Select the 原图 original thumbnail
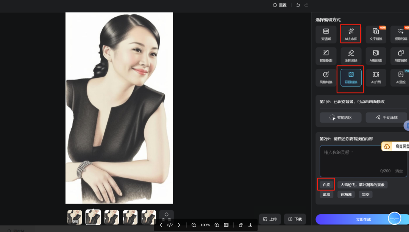Screen dimensions: 409x232 75,217
